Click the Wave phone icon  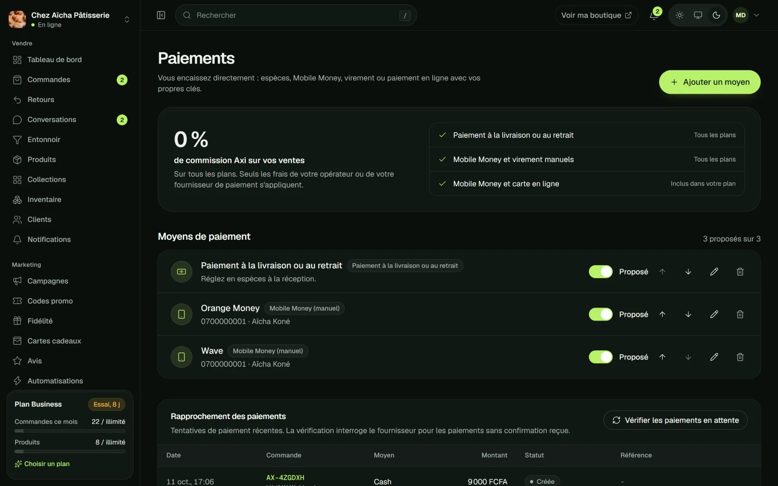click(182, 357)
